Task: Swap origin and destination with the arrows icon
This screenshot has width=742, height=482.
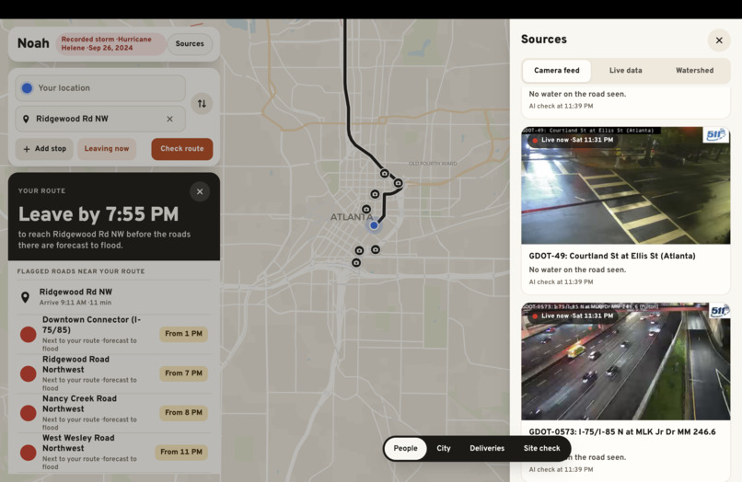Action: [x=202, y=104]
